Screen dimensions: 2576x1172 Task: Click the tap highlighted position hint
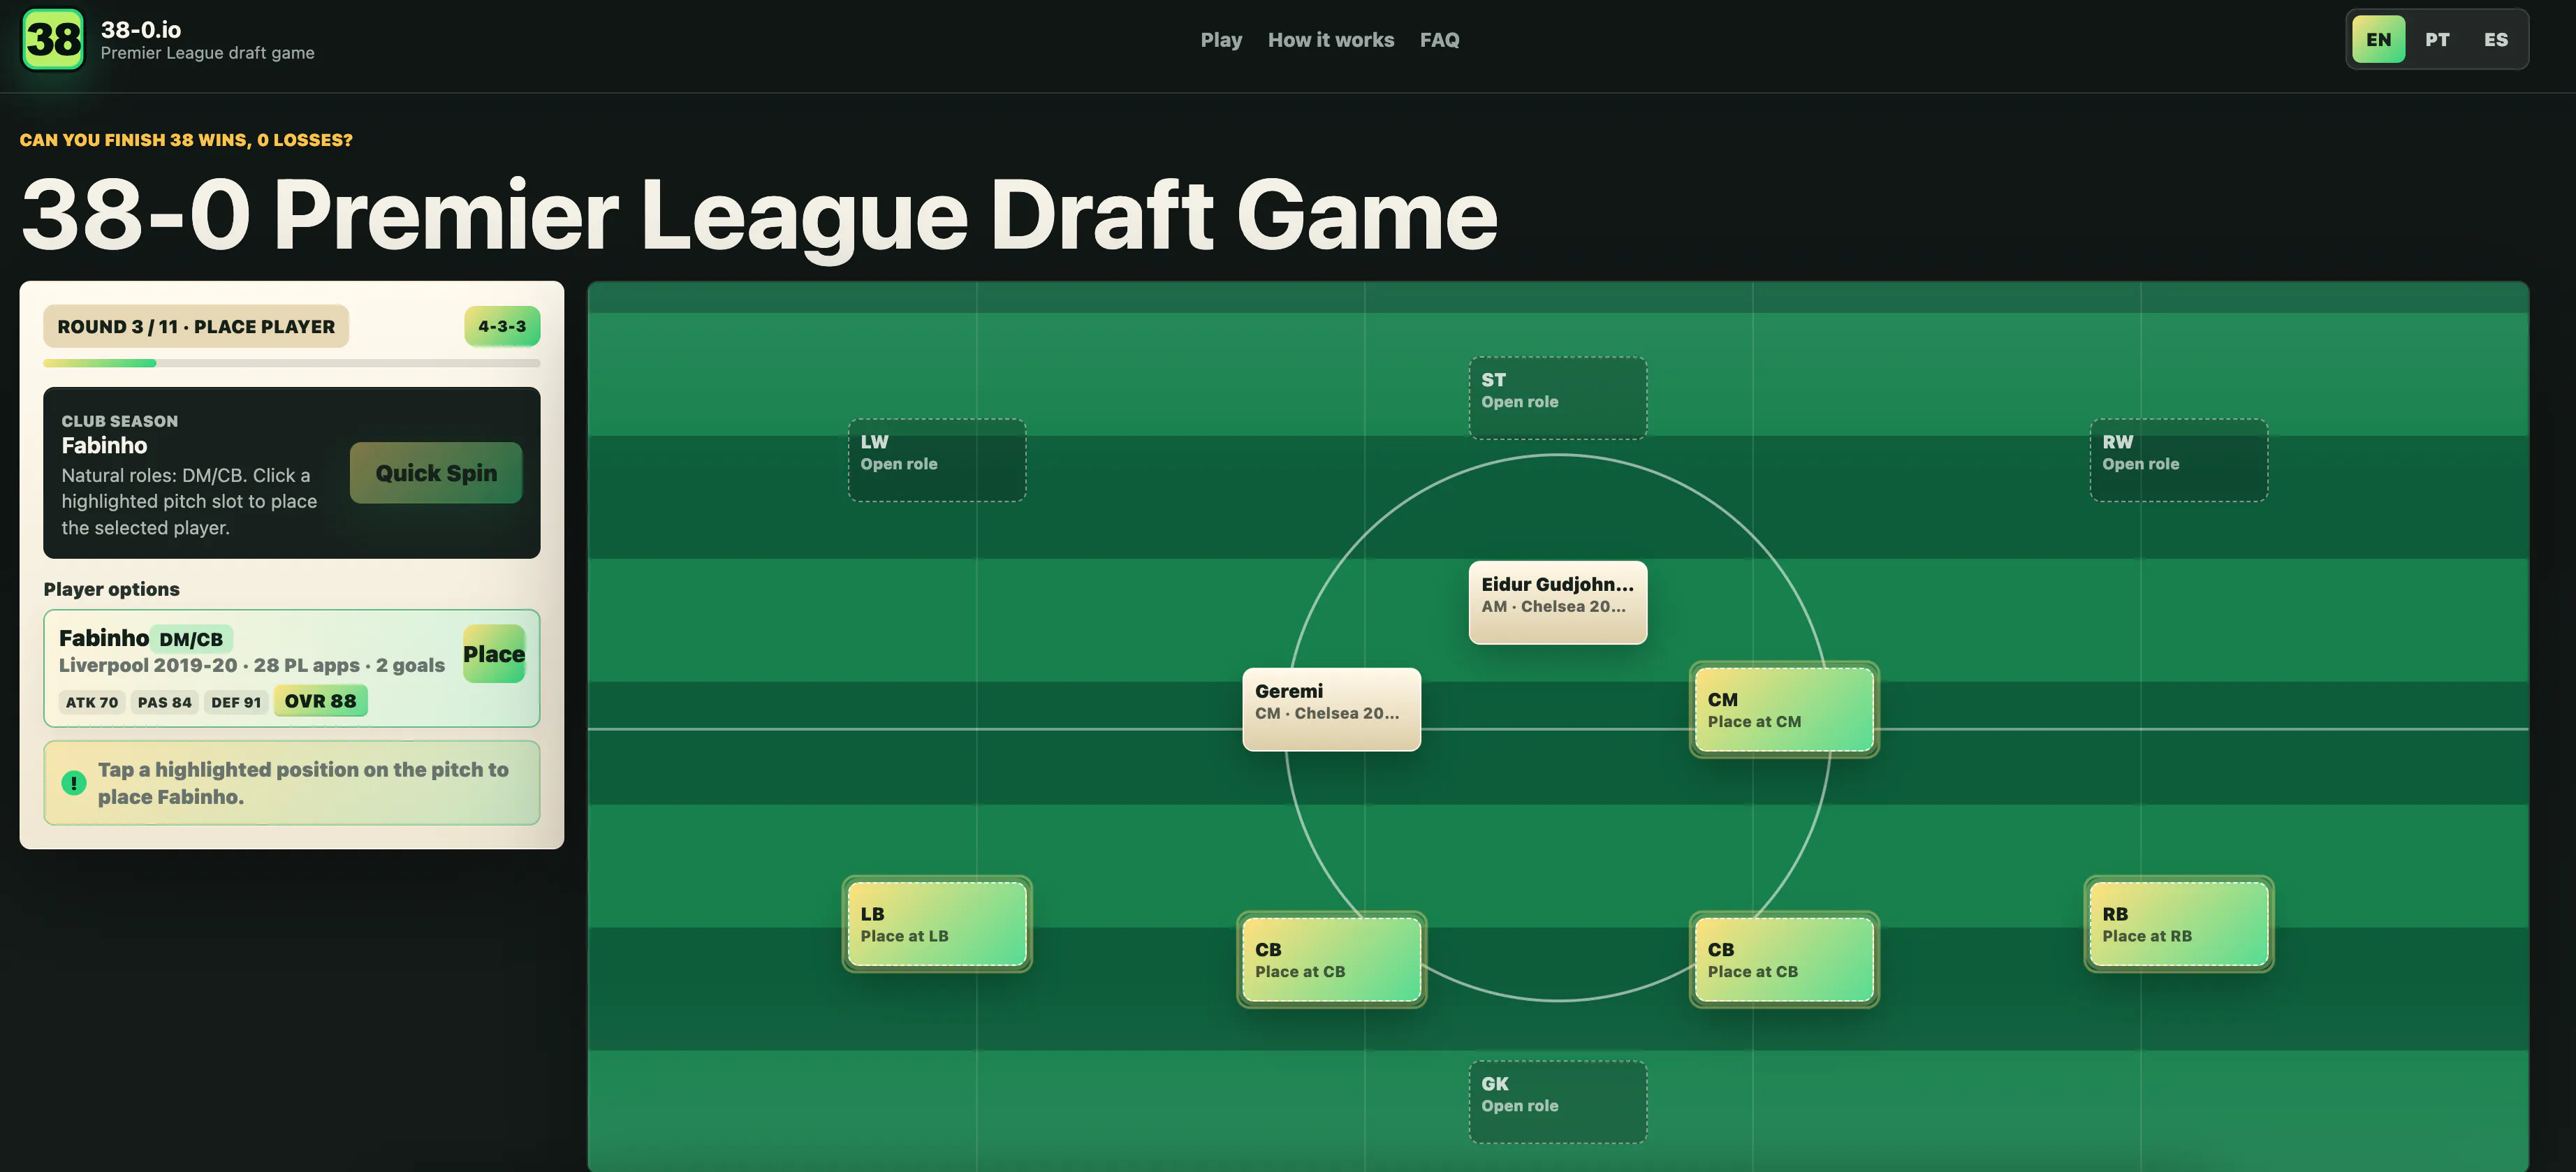click(292, 783)
